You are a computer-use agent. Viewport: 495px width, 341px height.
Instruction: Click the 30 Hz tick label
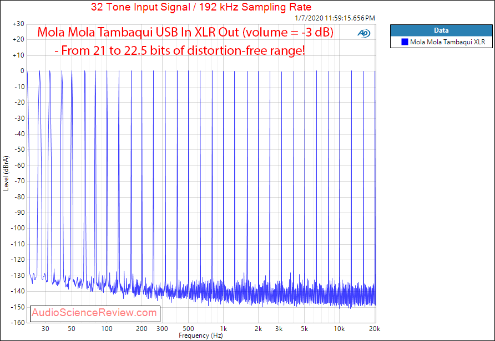coord(46,329)
